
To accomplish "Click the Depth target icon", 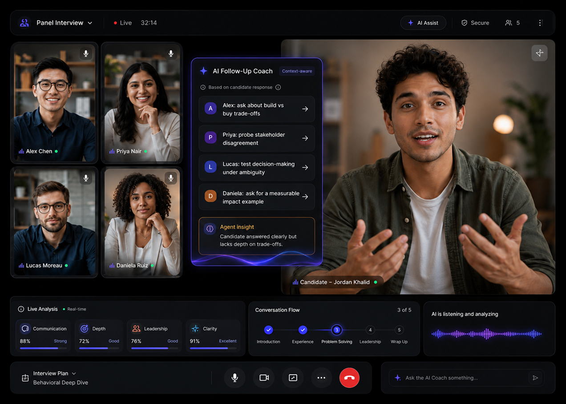I will (84, 329).
